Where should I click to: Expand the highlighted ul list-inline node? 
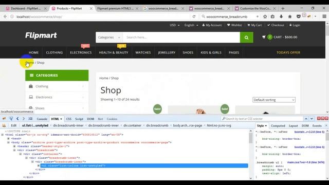39,165
